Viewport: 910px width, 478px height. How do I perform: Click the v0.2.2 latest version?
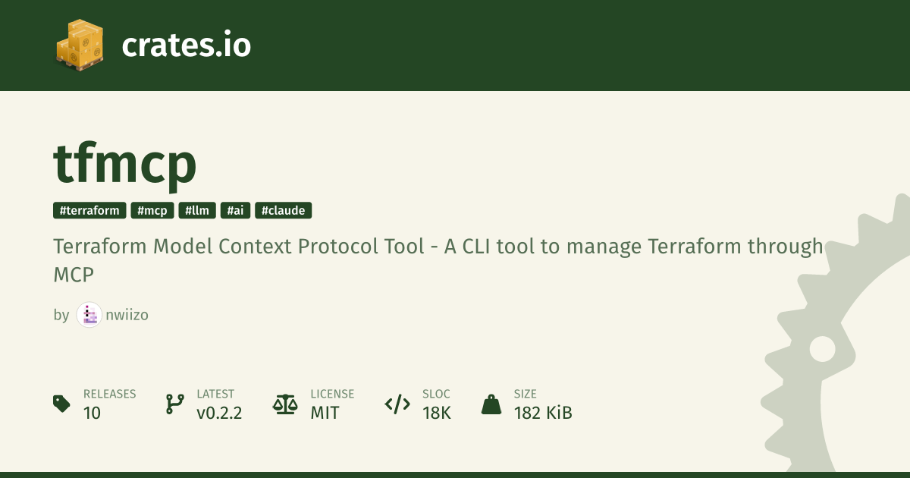click(x=219, y=413)
